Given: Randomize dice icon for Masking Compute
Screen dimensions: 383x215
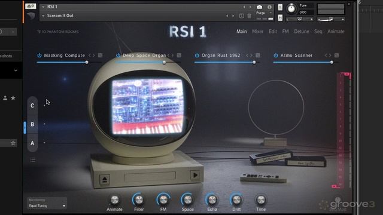Looking at the screenshot, I should click(100, 56).
